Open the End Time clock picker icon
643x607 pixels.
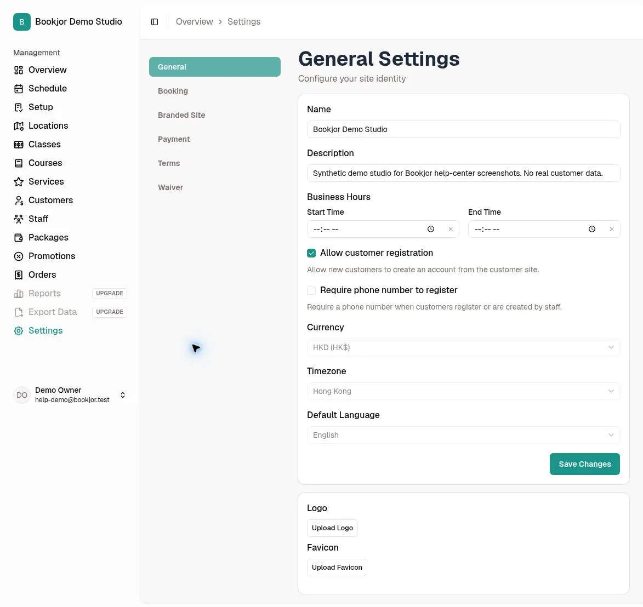click(591, 229)
